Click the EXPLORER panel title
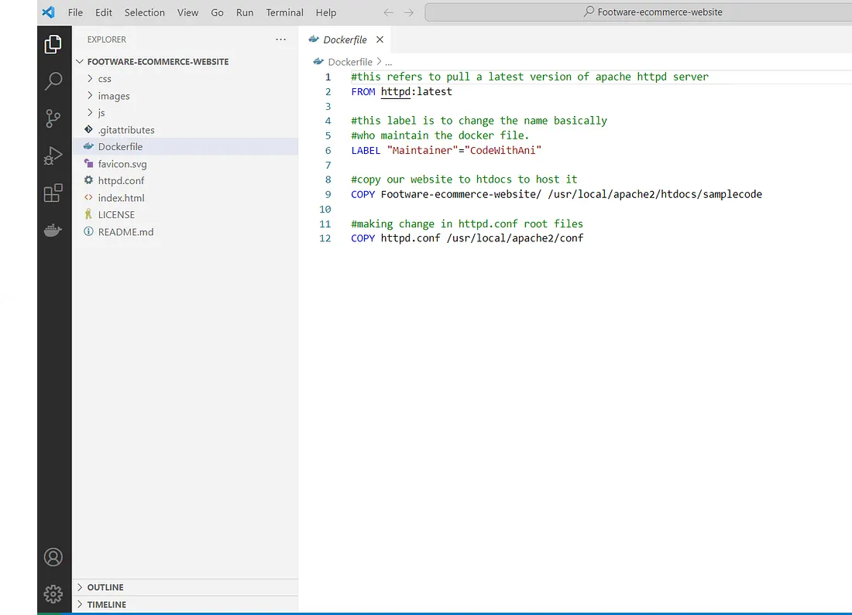The image size is (852, 615). pos(107,39)
